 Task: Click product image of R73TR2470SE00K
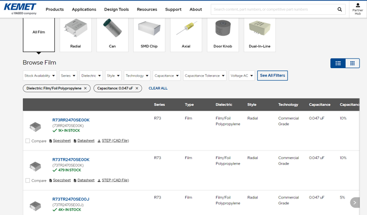[x=35, y=166]
